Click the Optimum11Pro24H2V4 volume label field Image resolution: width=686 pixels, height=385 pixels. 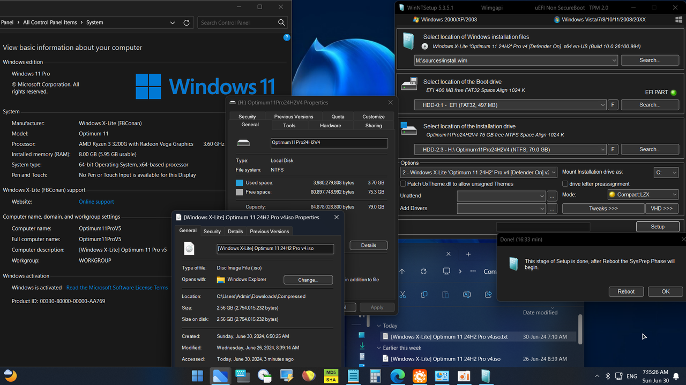click(329, 143)
